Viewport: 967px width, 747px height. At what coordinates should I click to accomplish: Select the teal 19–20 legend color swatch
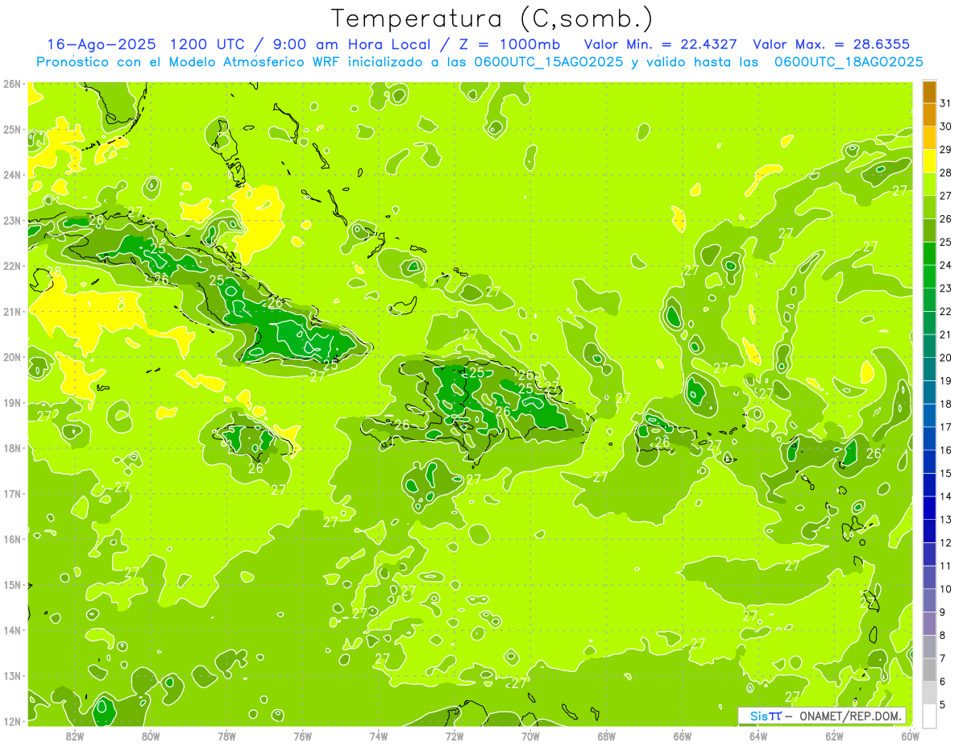point(929,369)
